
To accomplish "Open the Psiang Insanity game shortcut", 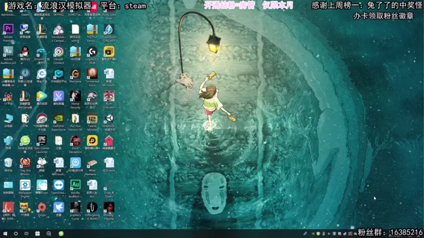I will [109, 207].
